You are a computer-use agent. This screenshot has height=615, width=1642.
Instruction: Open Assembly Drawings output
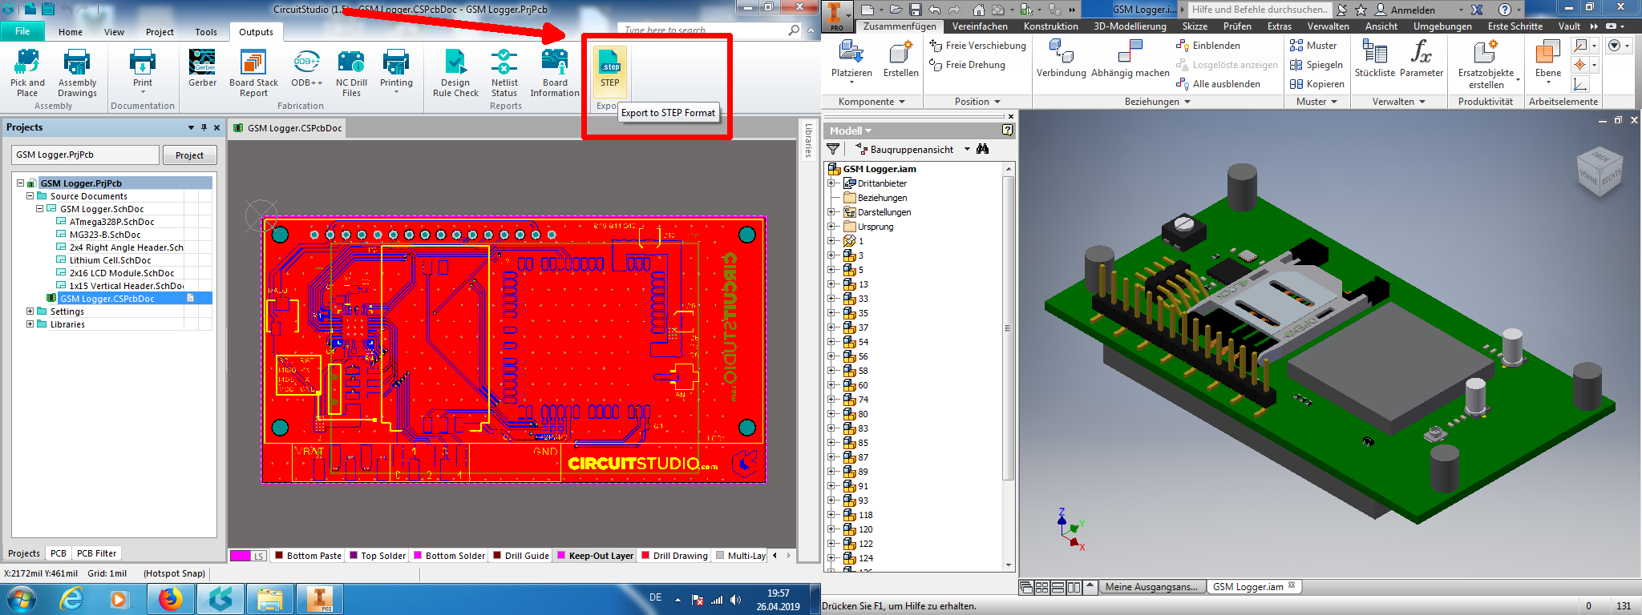[77, 73]
